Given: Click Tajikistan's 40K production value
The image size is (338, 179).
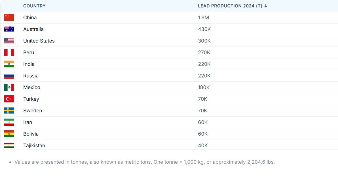Looking at the screenshot, I should (203, 146).
